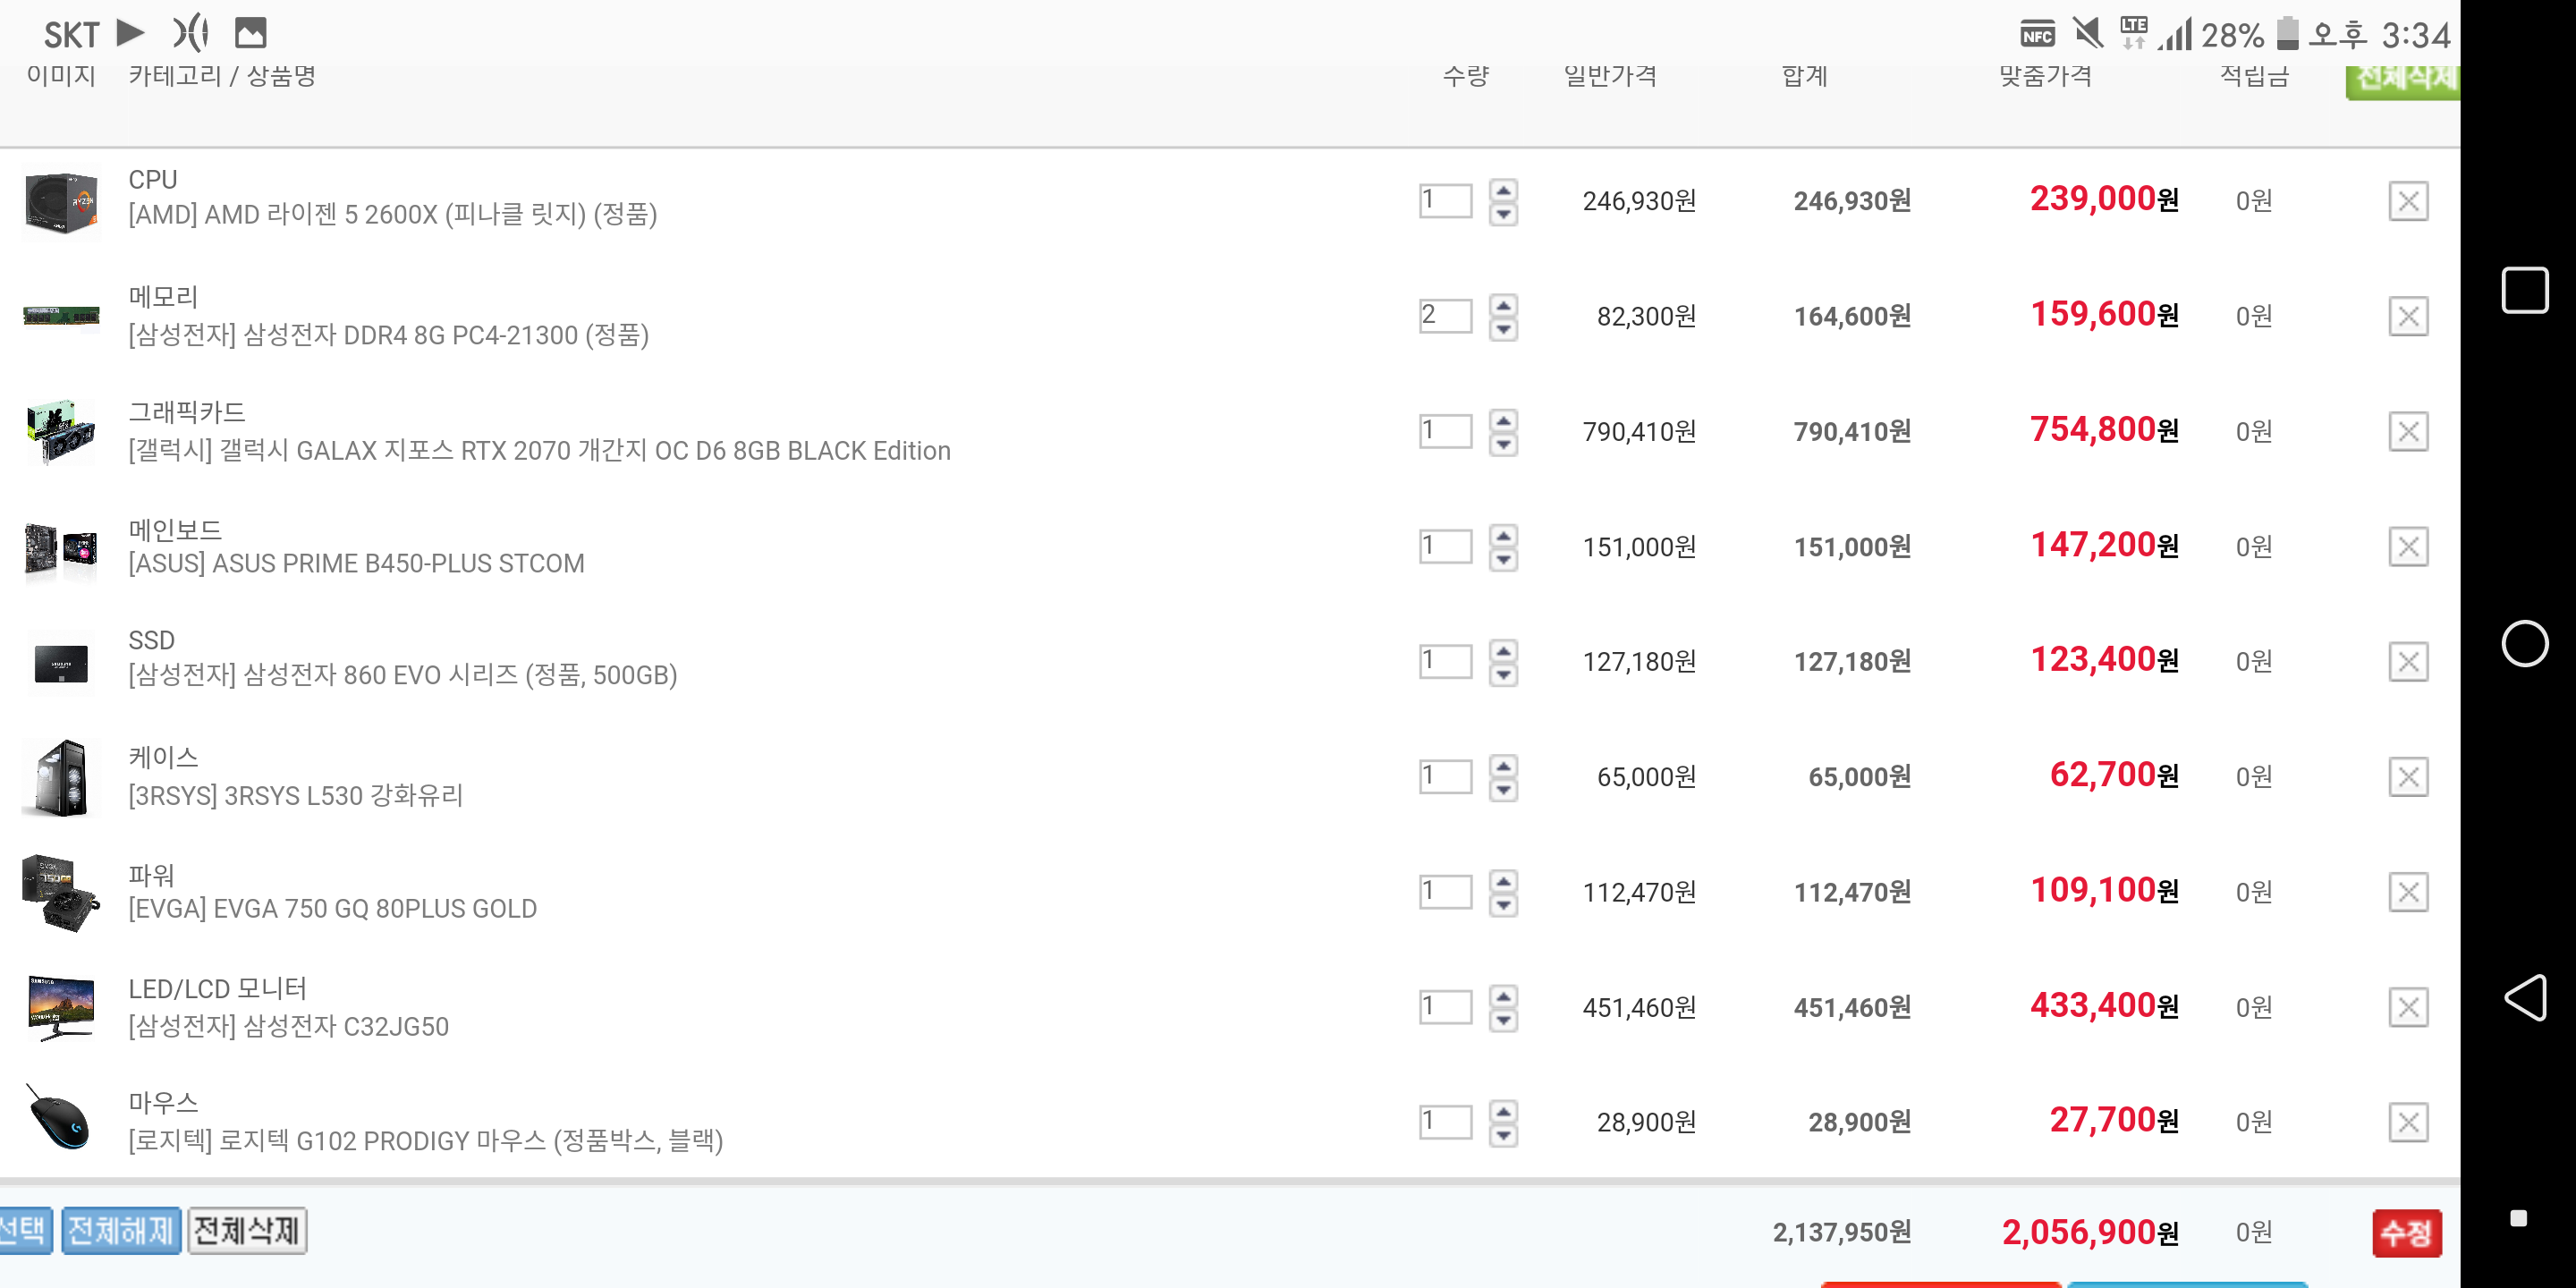Remove the GALAX RTX 2070 graphics card
This screenshot has width=2576, height=1288.
pos(2407,432)
